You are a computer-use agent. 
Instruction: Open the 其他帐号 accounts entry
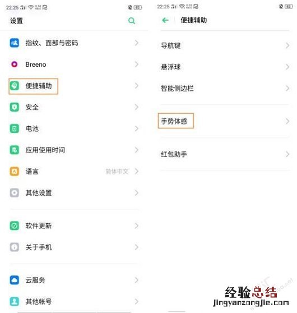pyautogui.click(x=74, y=301)
